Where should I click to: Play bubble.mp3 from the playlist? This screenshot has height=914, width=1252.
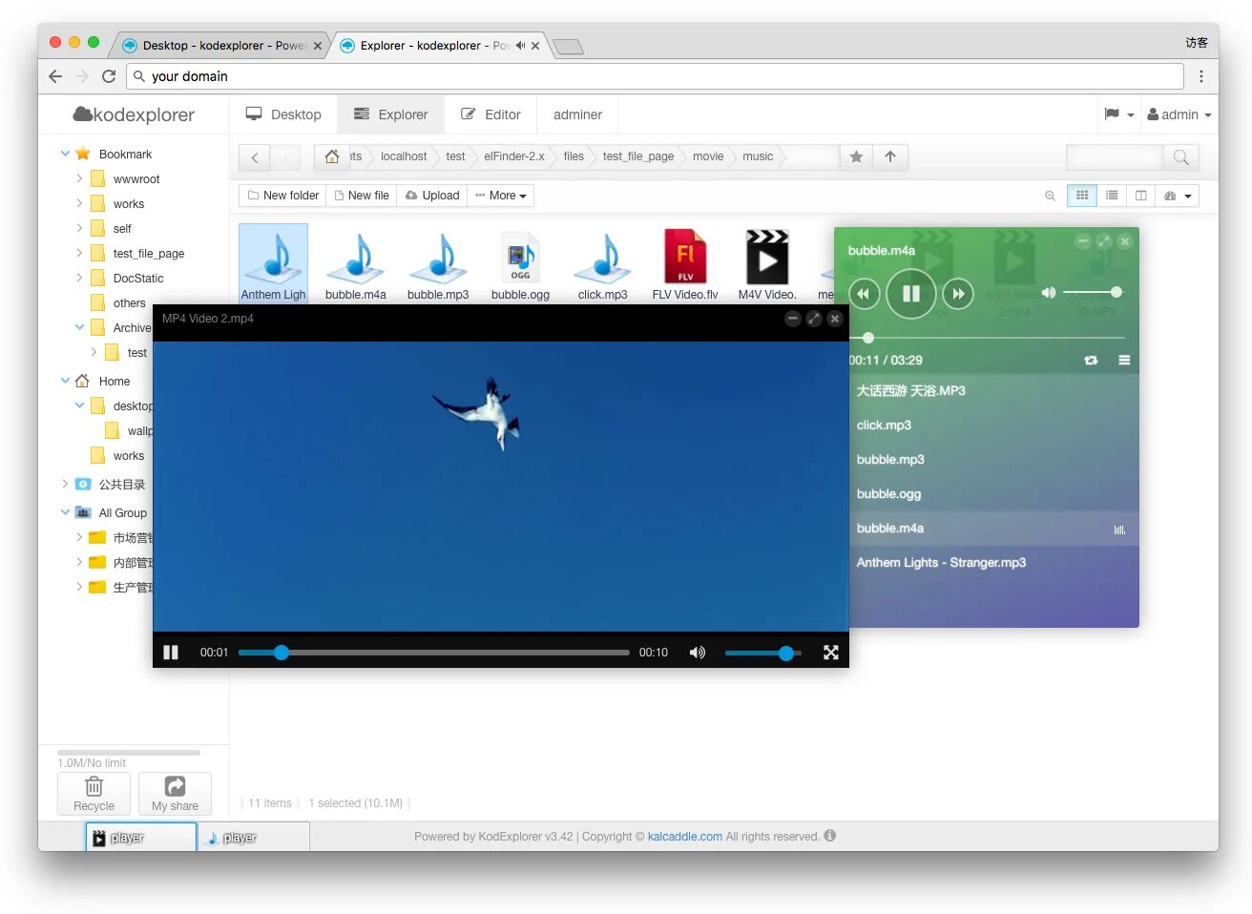coord(987,460)
